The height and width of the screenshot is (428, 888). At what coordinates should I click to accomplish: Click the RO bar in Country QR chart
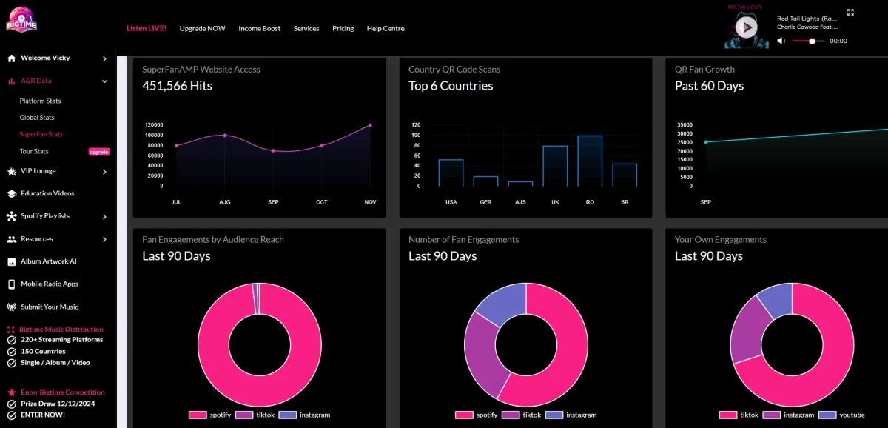coord(590,161)
